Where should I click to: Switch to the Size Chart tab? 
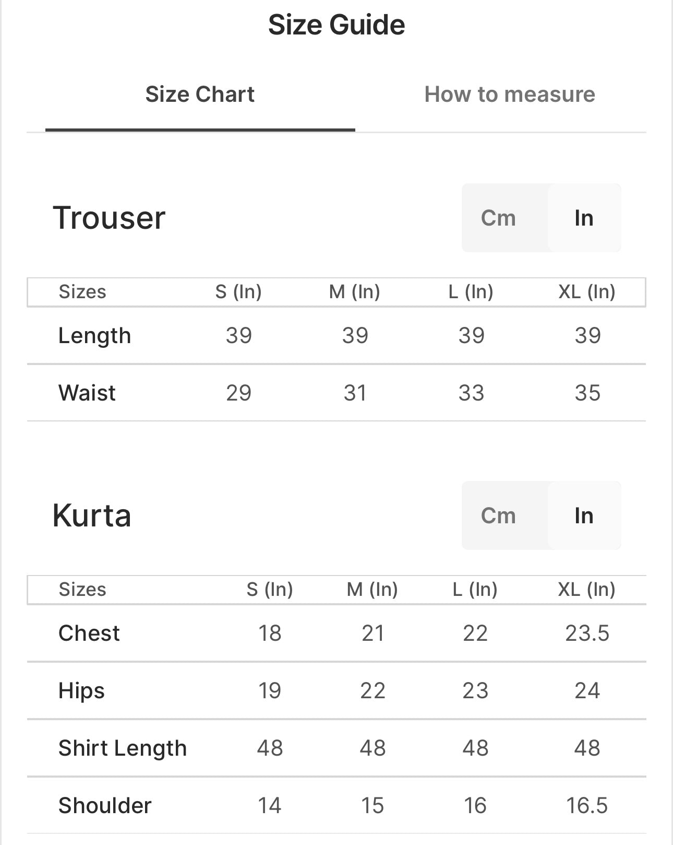200,95
